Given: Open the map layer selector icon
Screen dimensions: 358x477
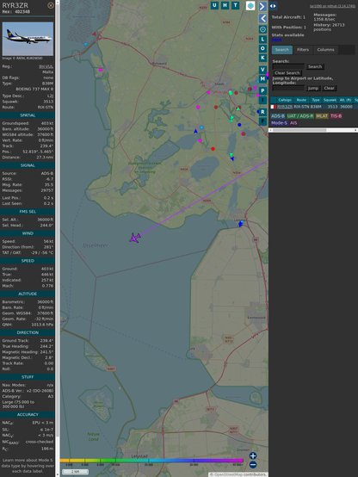Looking at the screenshot, I should (x=250, y=5).
